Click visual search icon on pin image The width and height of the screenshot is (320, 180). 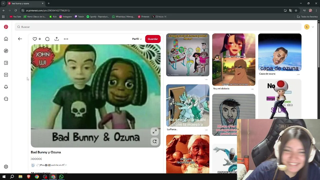[x=155, y=141]
